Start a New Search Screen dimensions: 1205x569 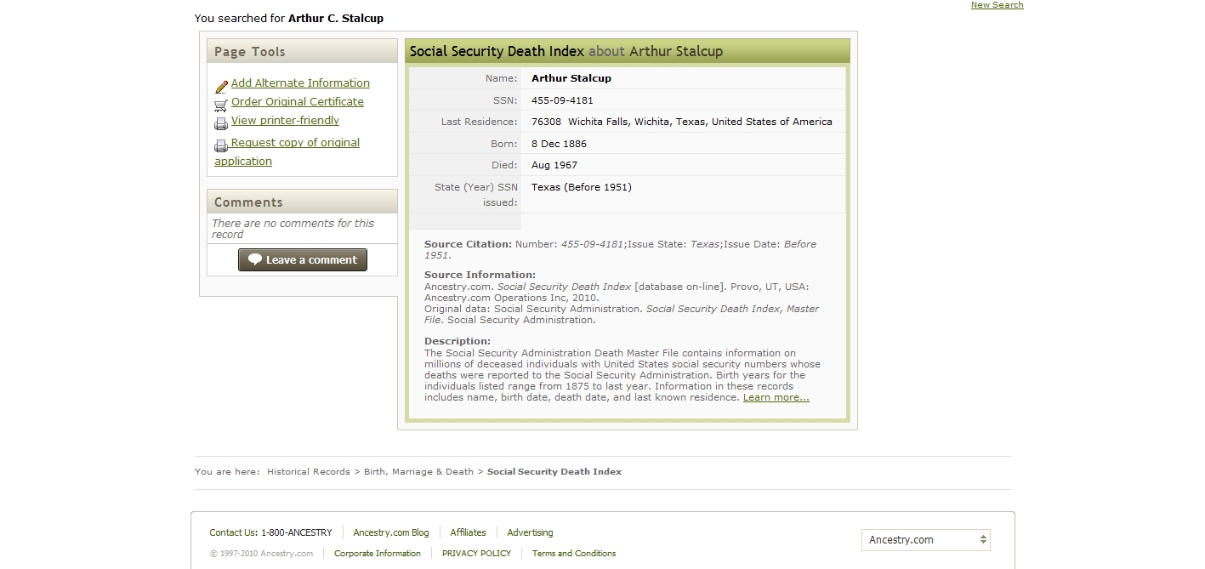click(x=997, y=5)
